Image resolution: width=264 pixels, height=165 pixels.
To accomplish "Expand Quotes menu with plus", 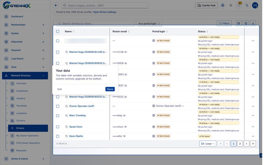I will click(43, 33).
